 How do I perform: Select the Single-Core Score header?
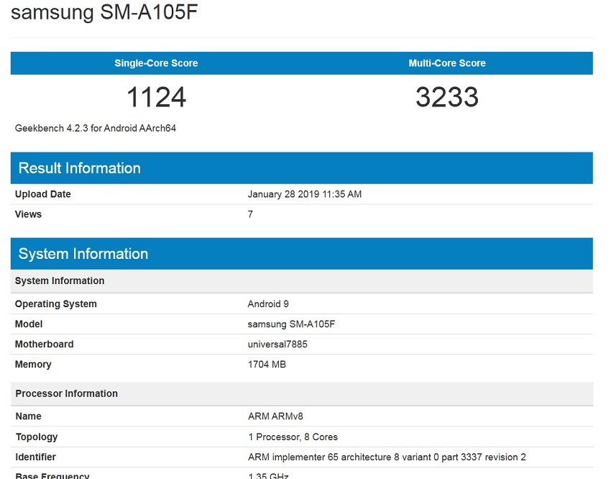tap(156, 63)
